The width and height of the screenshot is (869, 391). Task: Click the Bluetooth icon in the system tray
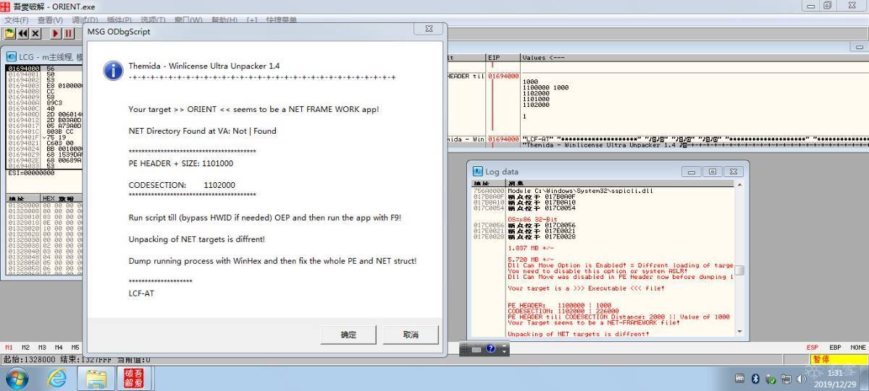click(x=755, y=379)
